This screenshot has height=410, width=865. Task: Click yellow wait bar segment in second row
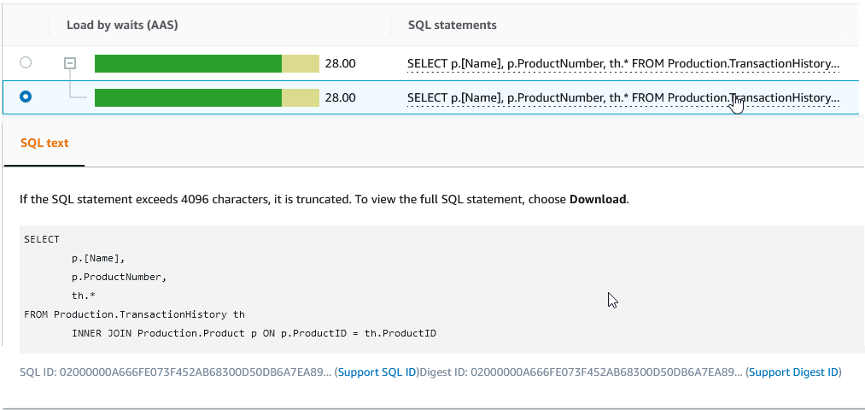tap(300, 97)
